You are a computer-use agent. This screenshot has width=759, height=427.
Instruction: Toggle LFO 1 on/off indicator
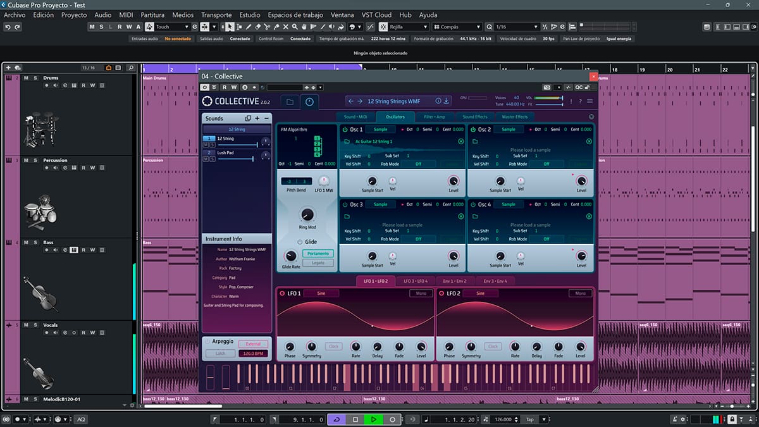[x=282, y=294]
